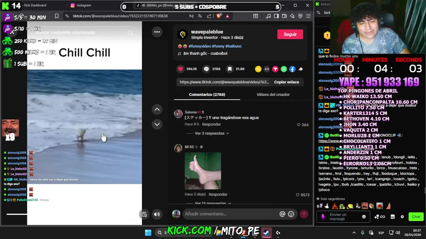Image resolution: width=426 pixels, height=239 pixels.
Task: Open Brave Wallet icon
Action: point(284,16)
